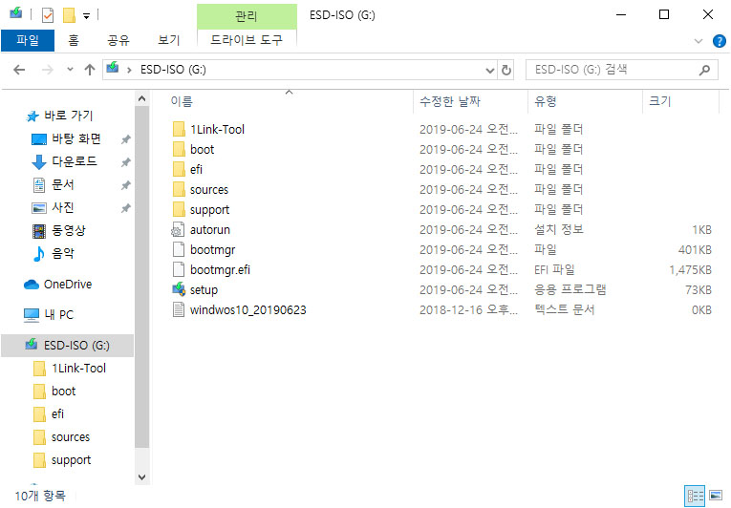This screenshot has height=508, width=731.
Task: Open Help with the question mark icon
Action: pyautogui.click(x=719, y=41)
